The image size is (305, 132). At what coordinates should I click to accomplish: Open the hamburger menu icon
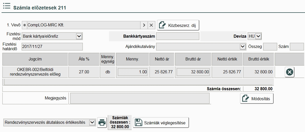(7, 6)
